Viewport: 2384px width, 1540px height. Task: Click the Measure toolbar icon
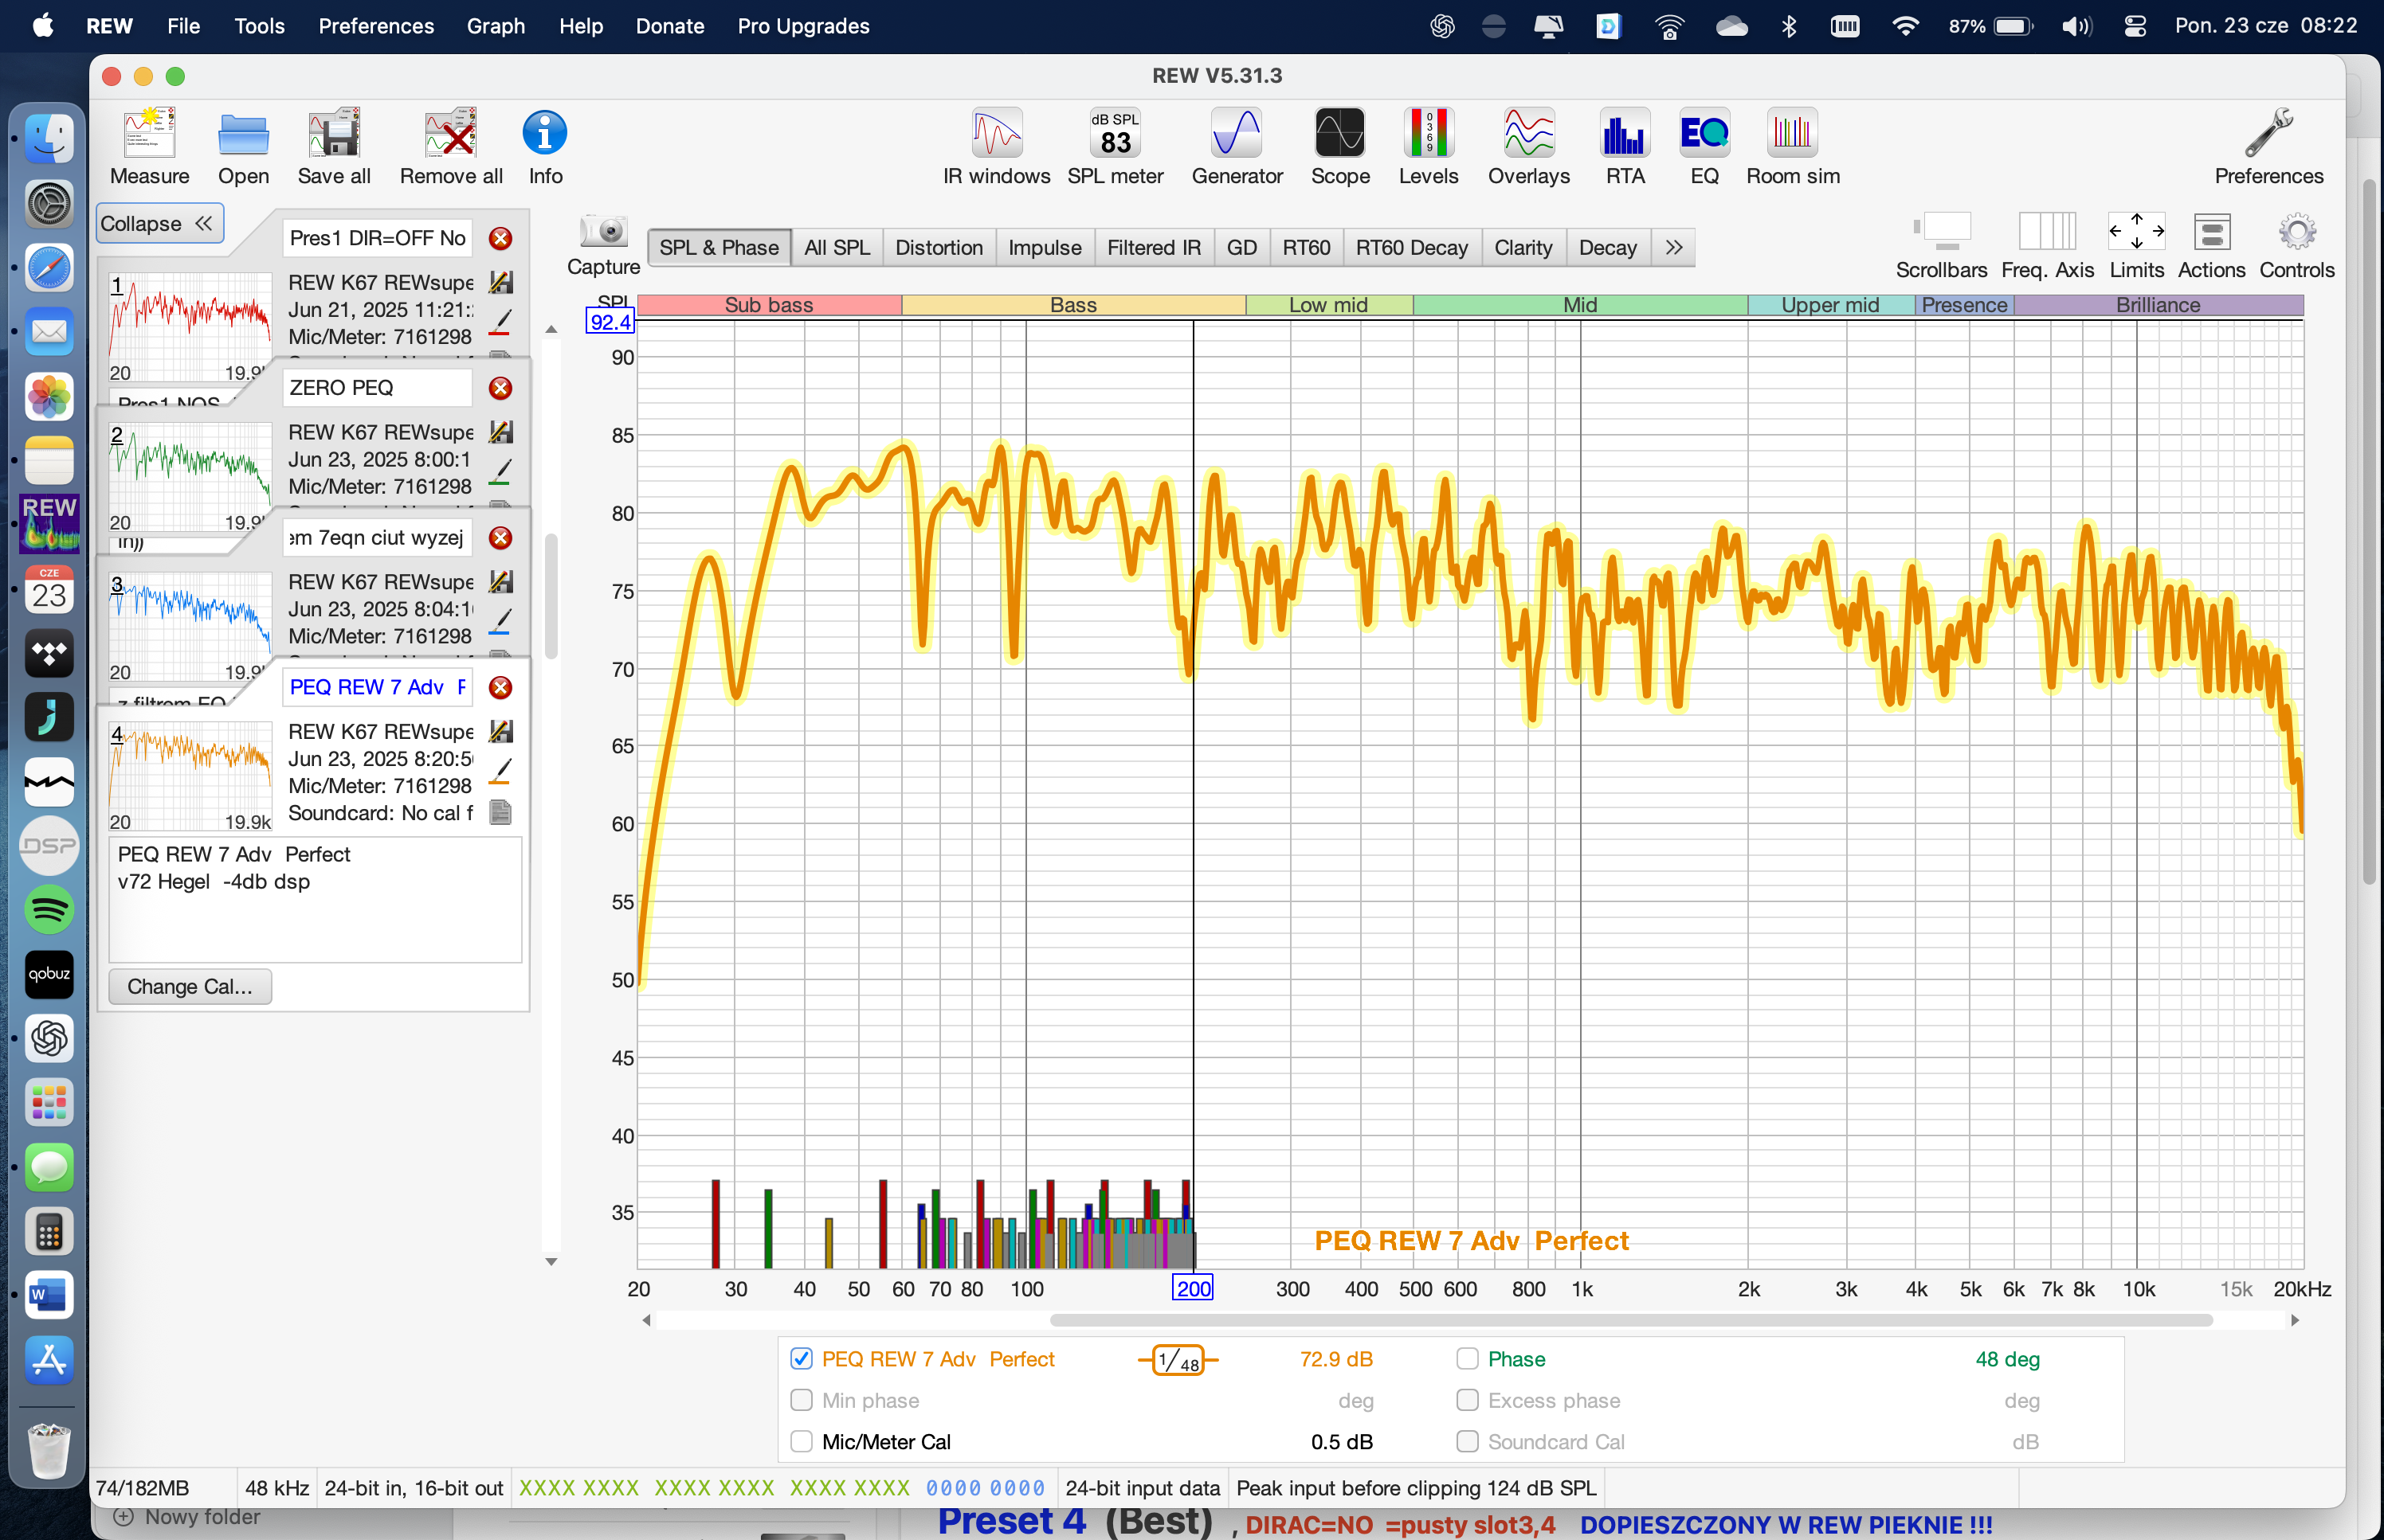tap(149, 147)
